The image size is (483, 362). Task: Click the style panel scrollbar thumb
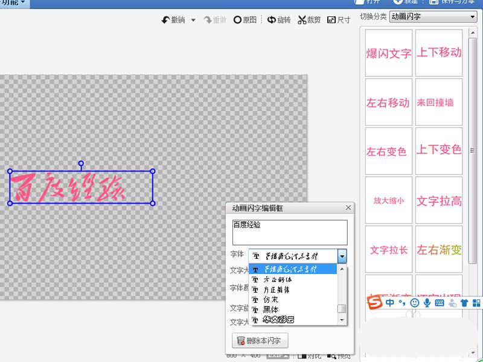[473, 150]
